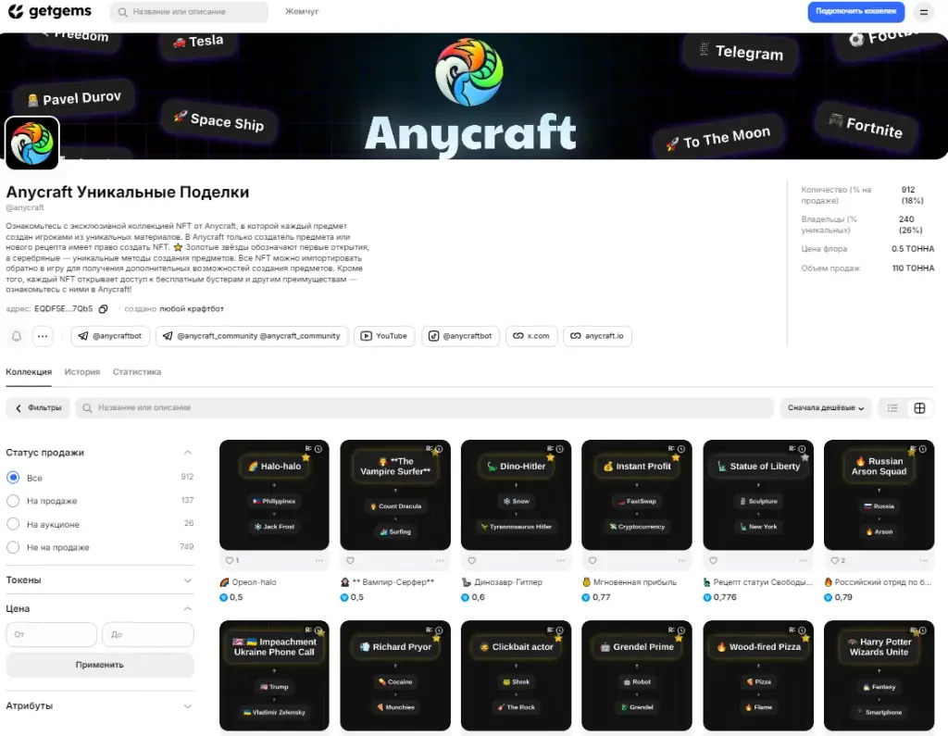
Task: Expand the 'Атрибуты' filter section
Action: click(x=187, y=706)
